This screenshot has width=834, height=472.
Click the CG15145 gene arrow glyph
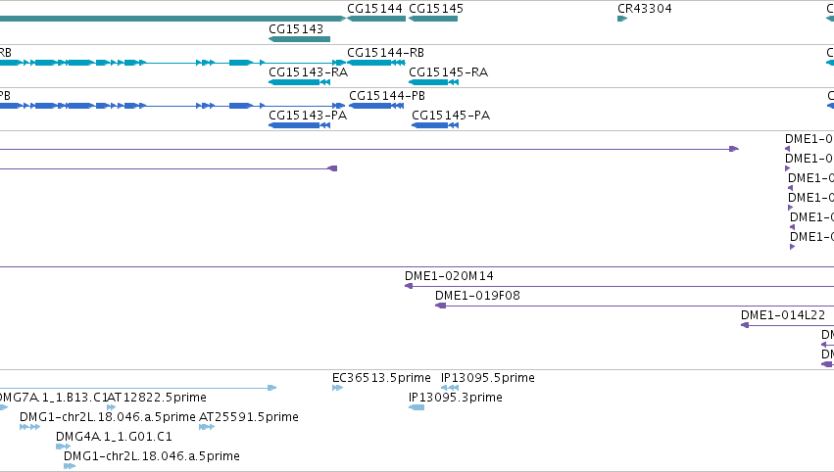coord(433,19)
